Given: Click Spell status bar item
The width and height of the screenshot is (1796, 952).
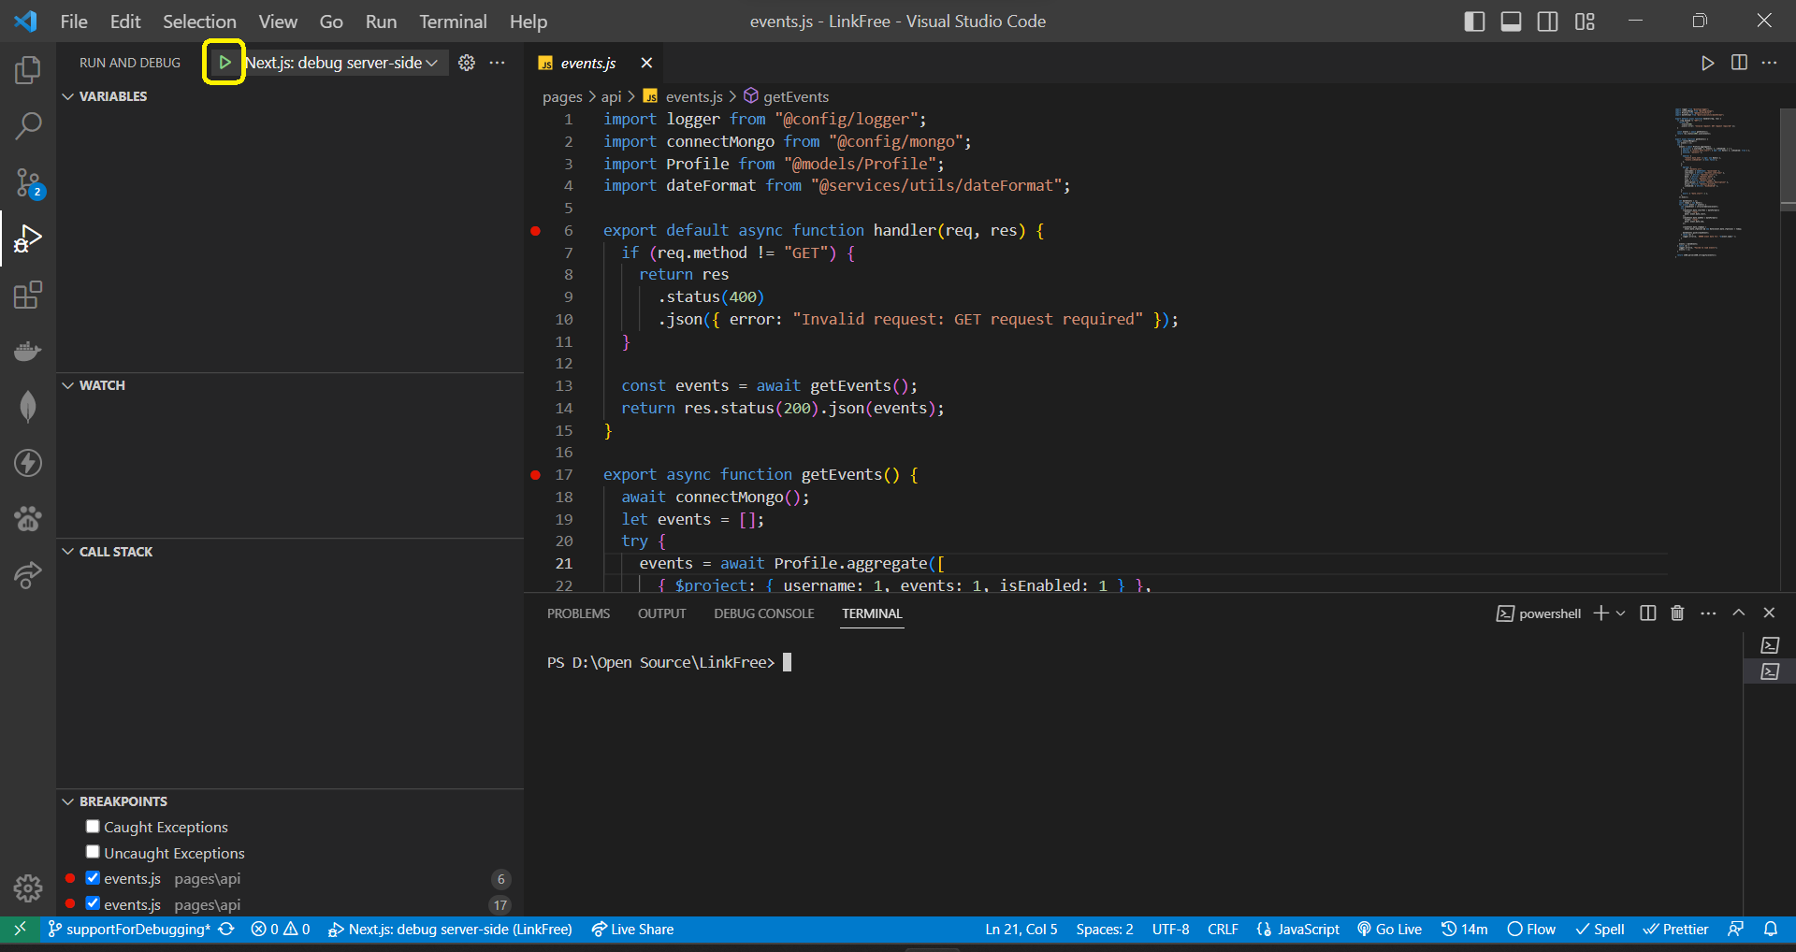Looking at the screenshot, I should pos(1600,929).
